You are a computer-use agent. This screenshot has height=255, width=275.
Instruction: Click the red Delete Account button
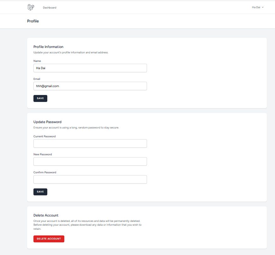tap(49, 239)
